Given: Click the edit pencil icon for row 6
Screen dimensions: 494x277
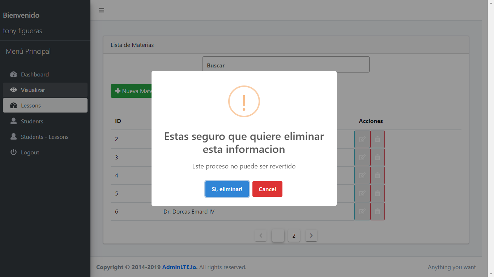Looking at the screenshot, I should tap(362, 211).
